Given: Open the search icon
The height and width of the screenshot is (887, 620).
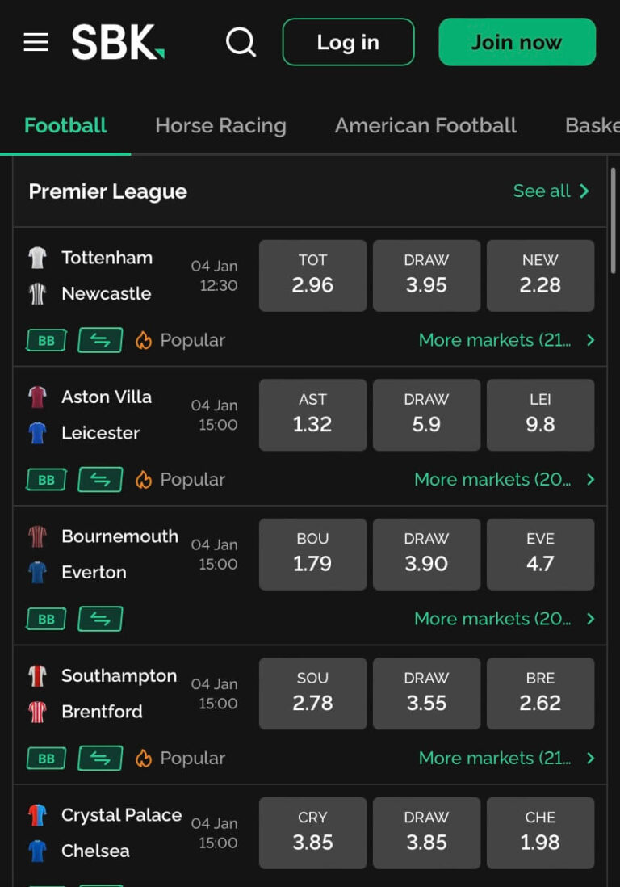Looking at the screenshot, I should 241,42.
